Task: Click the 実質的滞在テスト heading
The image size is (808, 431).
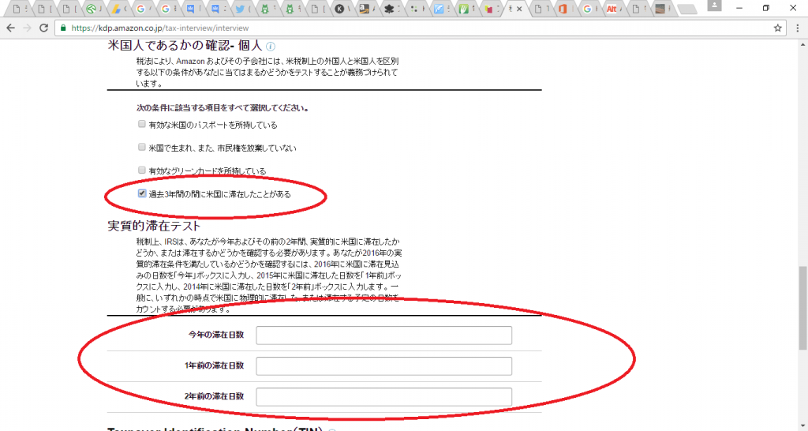Action: pos(154,226)
